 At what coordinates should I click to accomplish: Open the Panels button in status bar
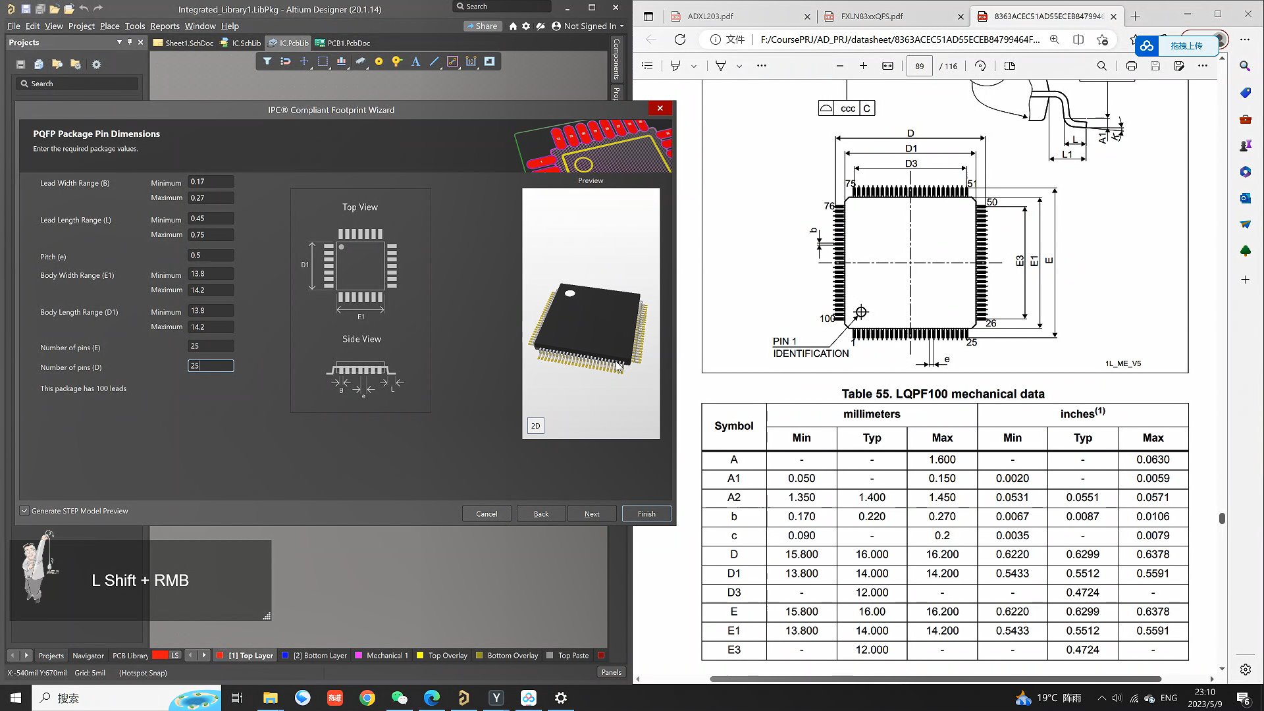611,672
